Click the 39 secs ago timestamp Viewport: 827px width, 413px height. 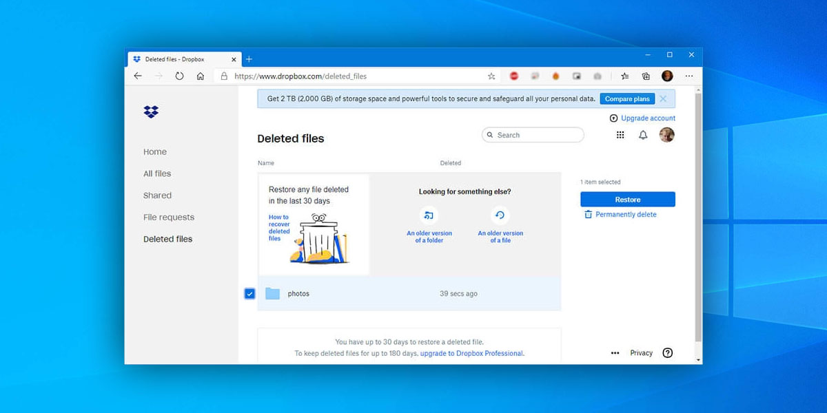[x=459, y=294]
